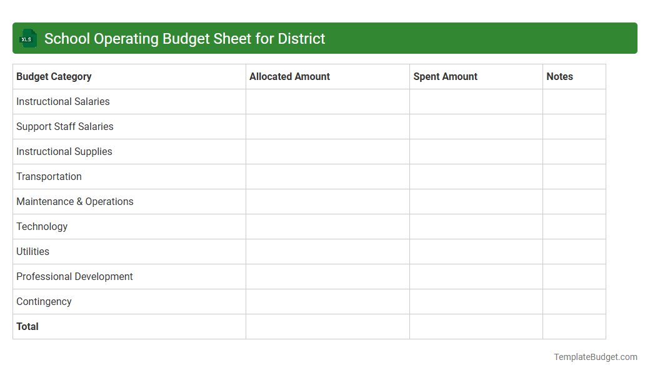Image resolution: width=650 pixels, height=375 pixels.
Task: Click the 'Professional Development' category
Action: pyautogui.click(x=74, y=276)
